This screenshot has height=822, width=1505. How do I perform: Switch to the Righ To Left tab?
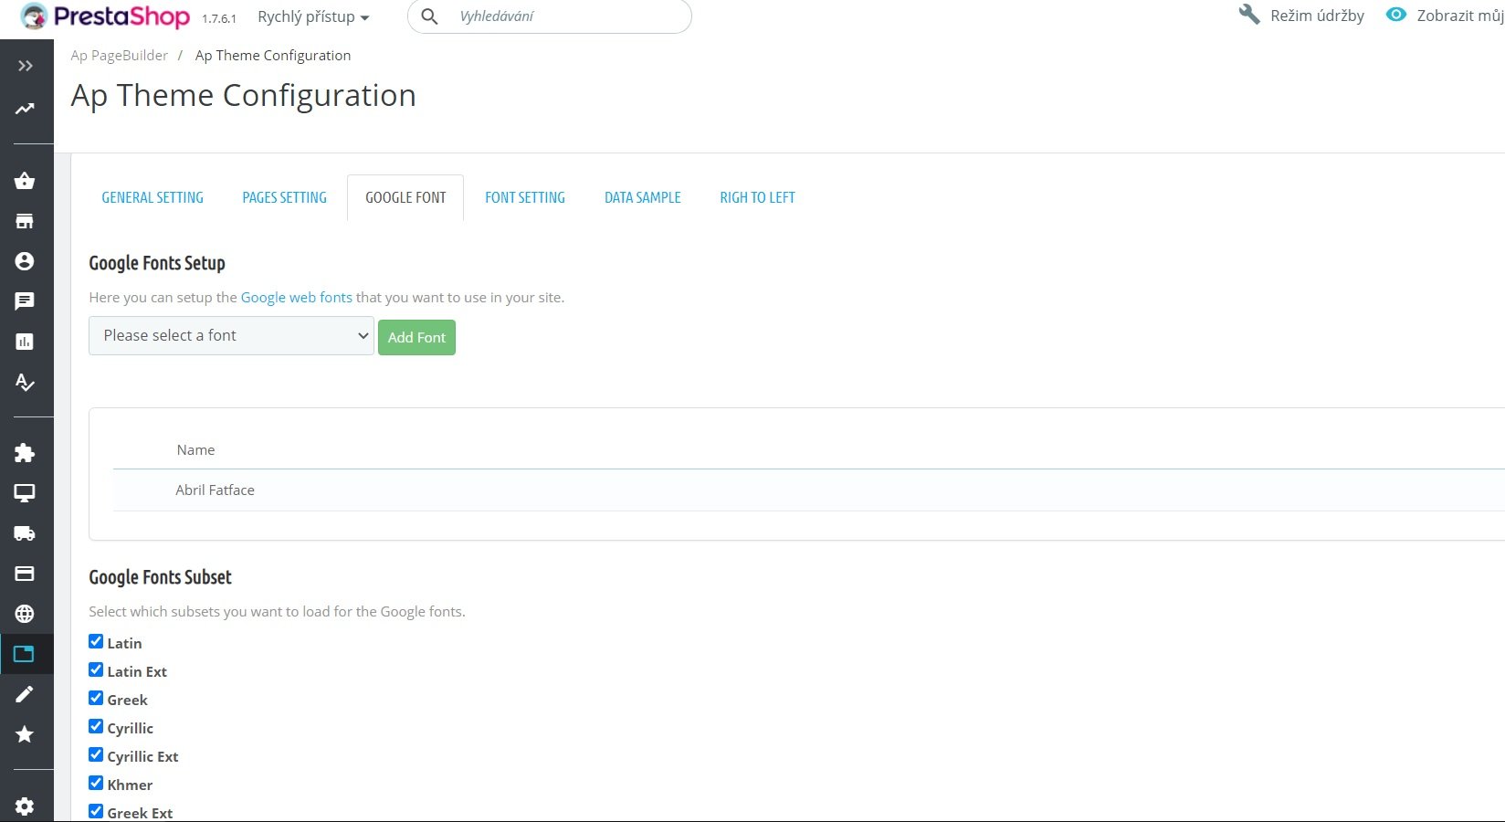click(x=757, y=197)
